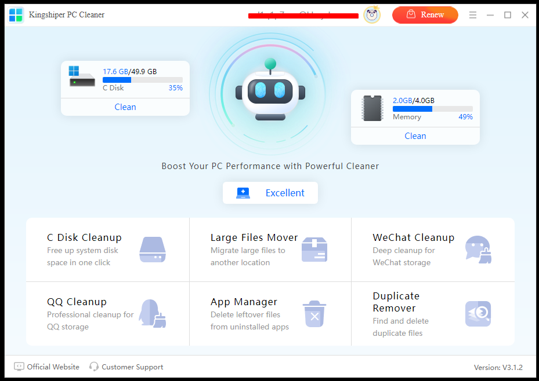Click the Kingshiper PC Cleaner logo icon

click(x=16, y=15)
